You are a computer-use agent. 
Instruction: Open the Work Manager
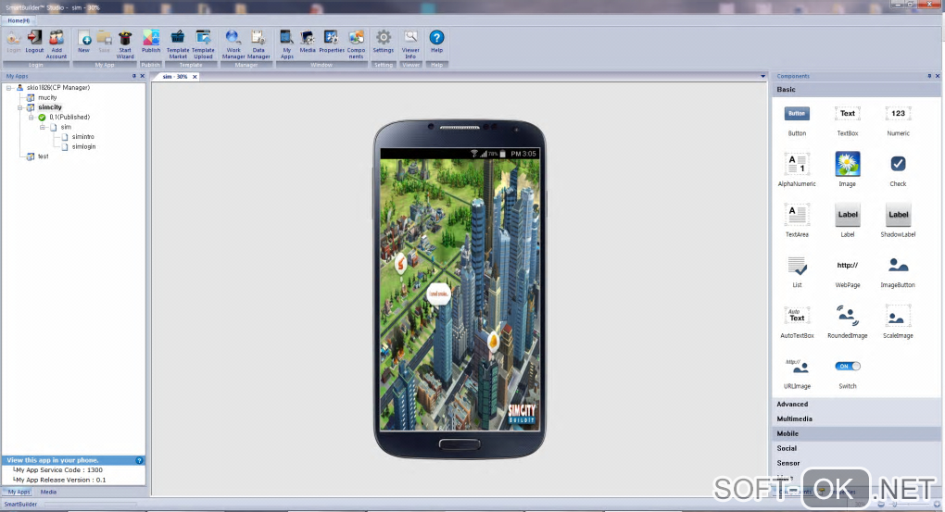[233, 44]
